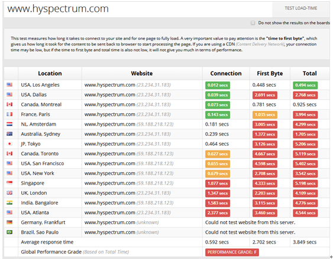Click the red 2.377 secs Atlanta badge

pyautogui.click(x=218, y=213)
